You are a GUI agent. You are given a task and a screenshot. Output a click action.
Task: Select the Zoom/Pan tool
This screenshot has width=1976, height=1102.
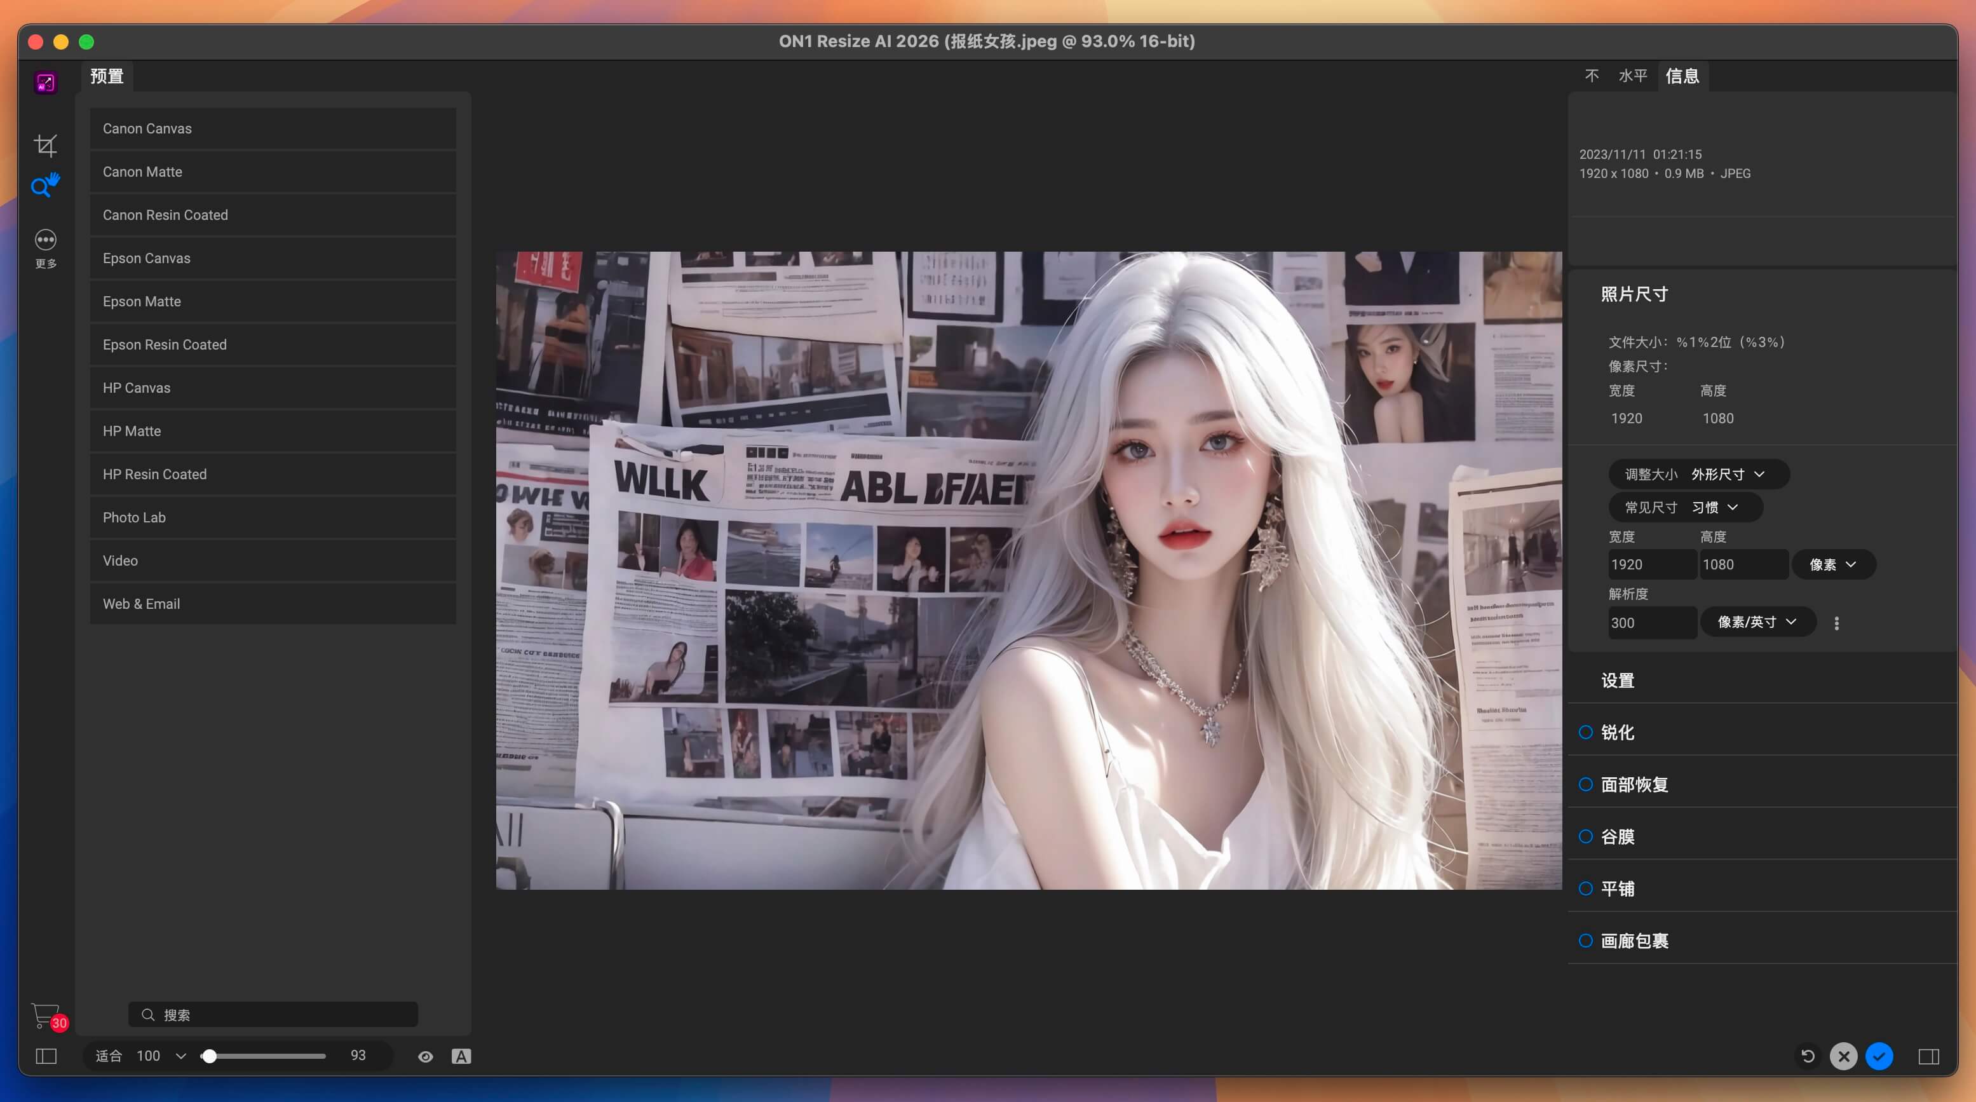46,184
